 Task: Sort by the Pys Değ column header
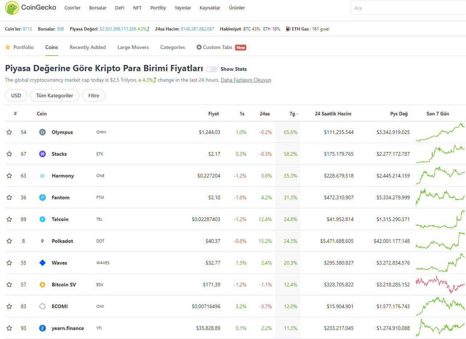tap(399, 114)
